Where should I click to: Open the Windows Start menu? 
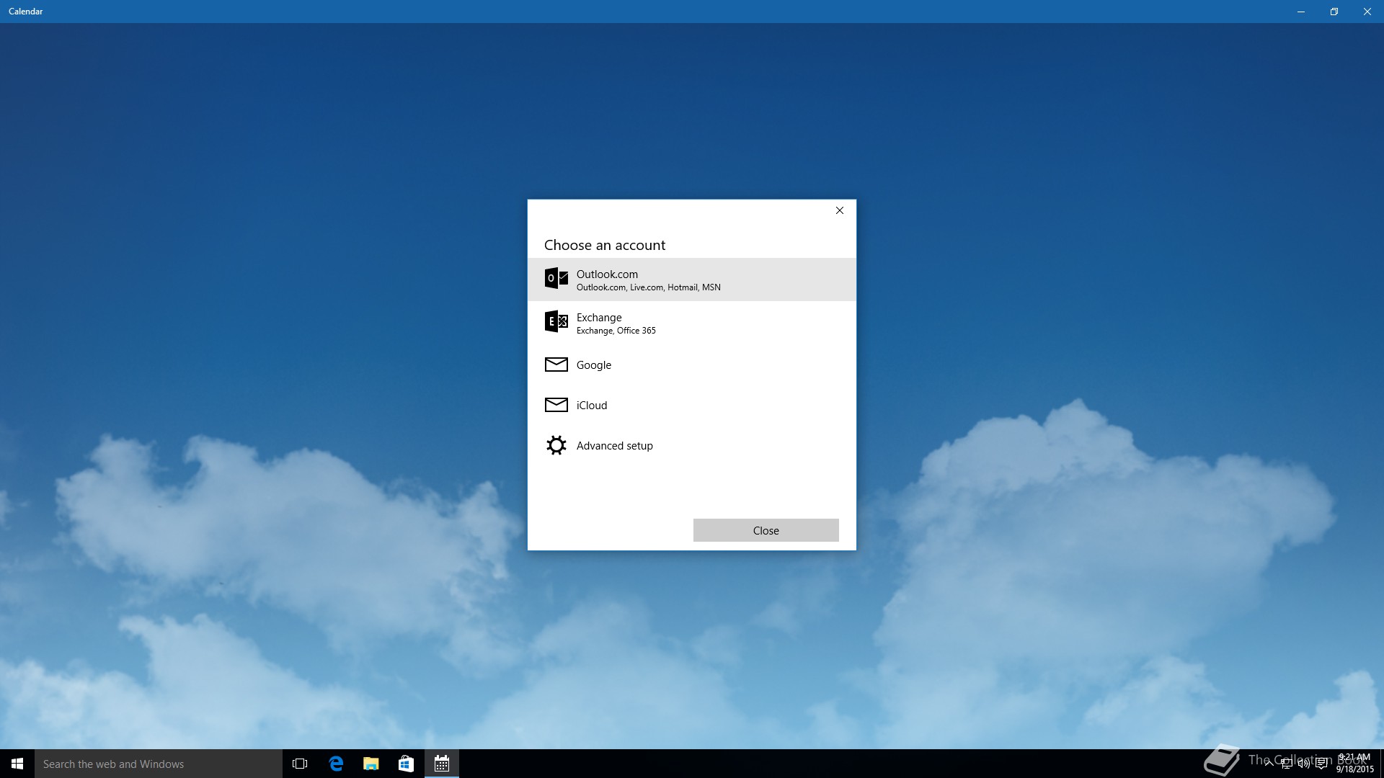[x=17, y=764]
